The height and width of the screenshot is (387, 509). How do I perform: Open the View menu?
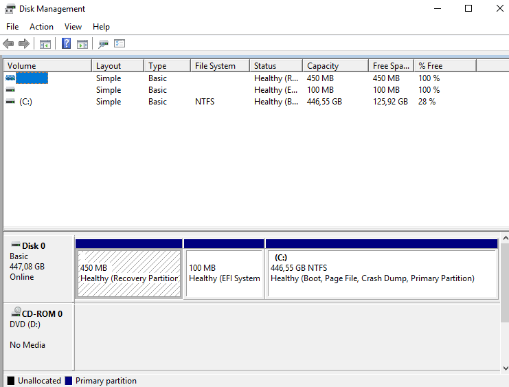(73, 27)
